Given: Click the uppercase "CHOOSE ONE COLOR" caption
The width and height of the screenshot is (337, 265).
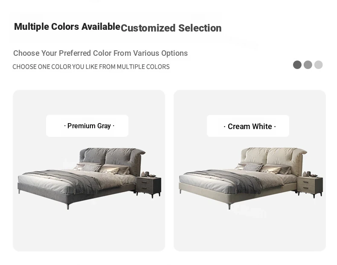Looking at the screenshot, I should point(91,67).
